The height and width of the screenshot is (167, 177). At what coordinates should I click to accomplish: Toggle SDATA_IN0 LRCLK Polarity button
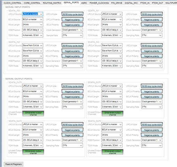coord(72,19)
